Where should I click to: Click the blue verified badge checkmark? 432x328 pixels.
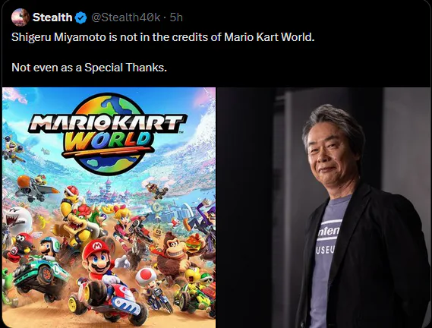(x=80, y=17)
